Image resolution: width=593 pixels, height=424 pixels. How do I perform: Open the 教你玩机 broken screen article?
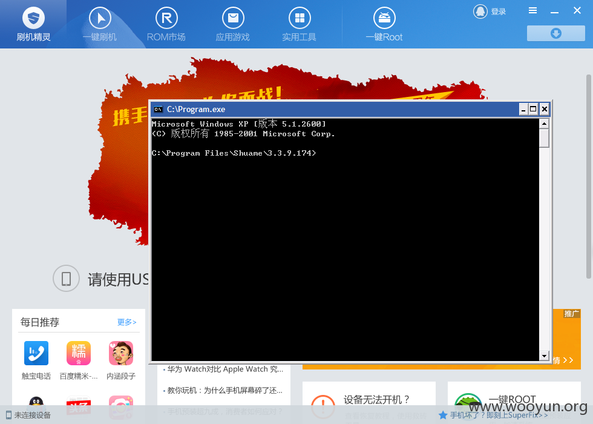pos(224,390)
